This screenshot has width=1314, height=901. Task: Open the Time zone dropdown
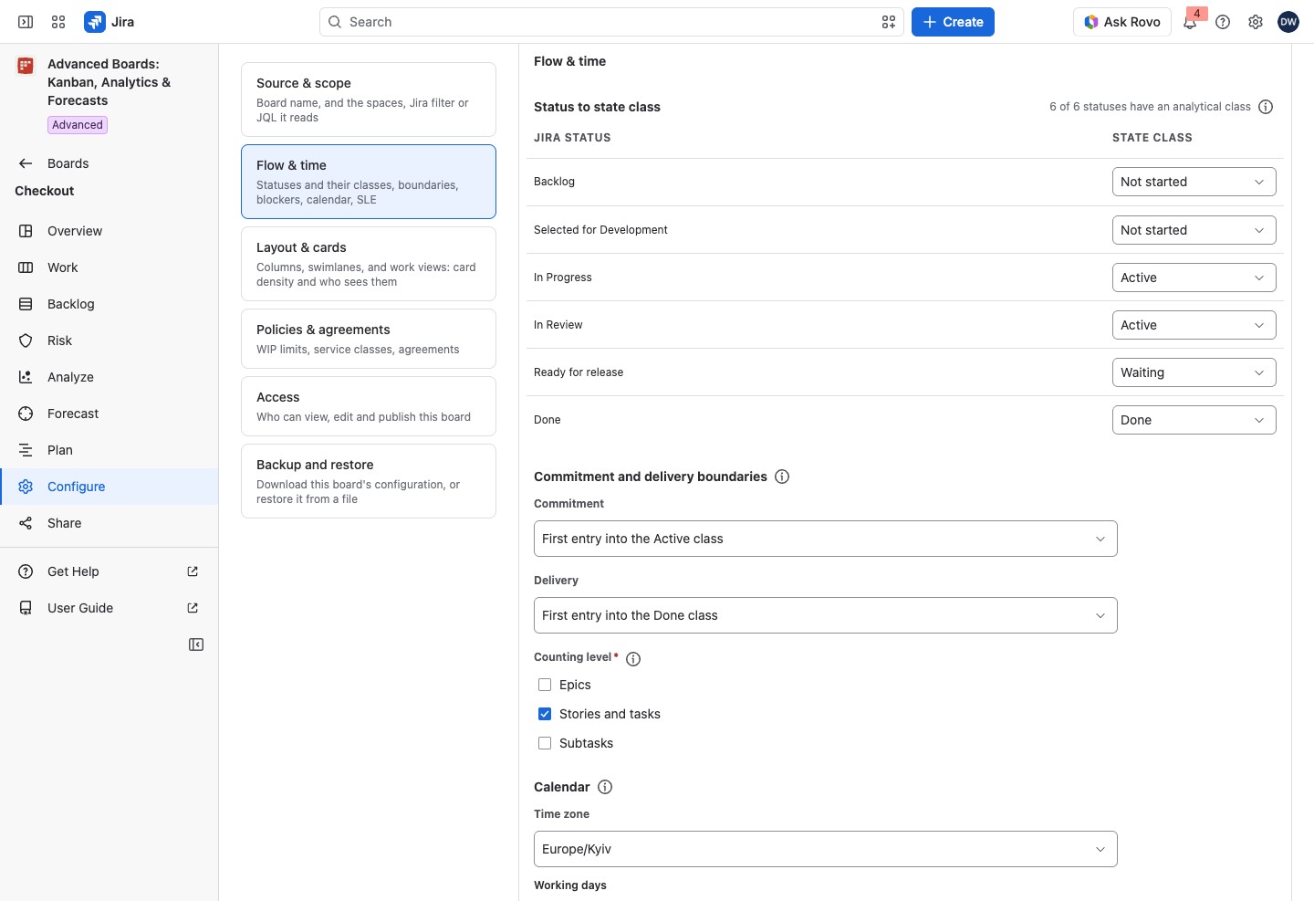point(825,849)
